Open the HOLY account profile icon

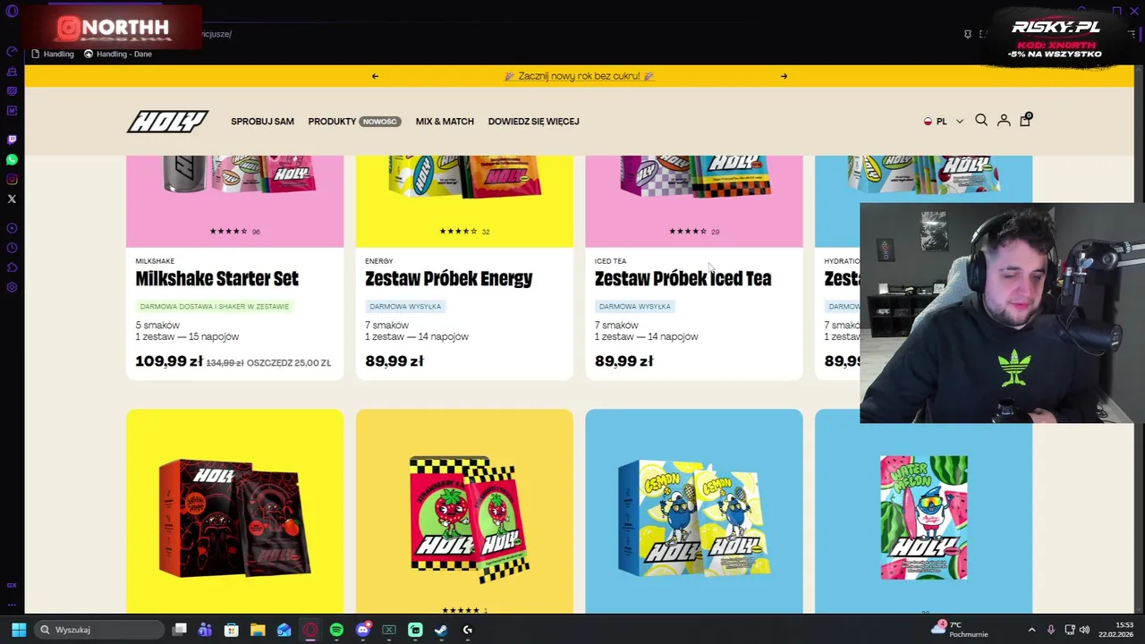pyautogui.click(x=1004, y=120)
